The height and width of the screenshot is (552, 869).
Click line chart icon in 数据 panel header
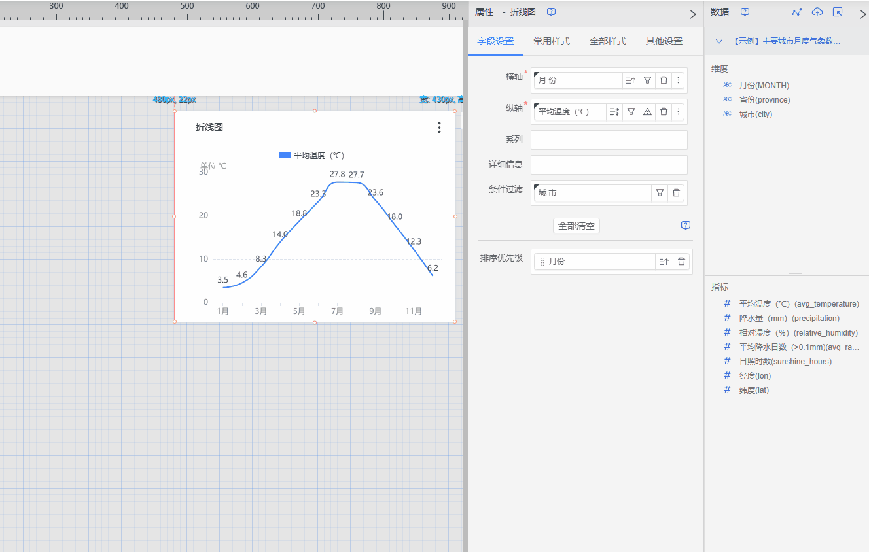pos(796,12)
